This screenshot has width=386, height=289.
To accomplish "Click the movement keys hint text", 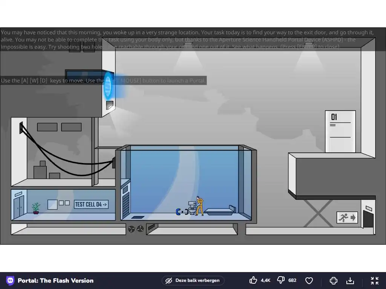I will pos(103,81).
